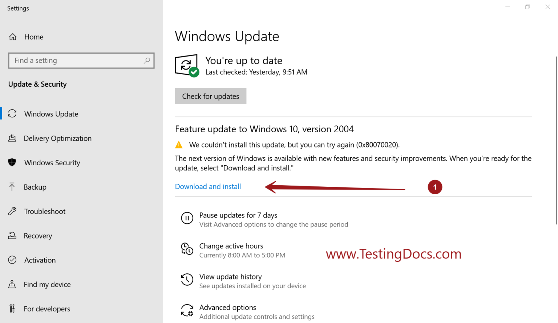
Task: Click the Pause updates for 7 days icon
Action: pyautogui.click(x=187, y=218)
